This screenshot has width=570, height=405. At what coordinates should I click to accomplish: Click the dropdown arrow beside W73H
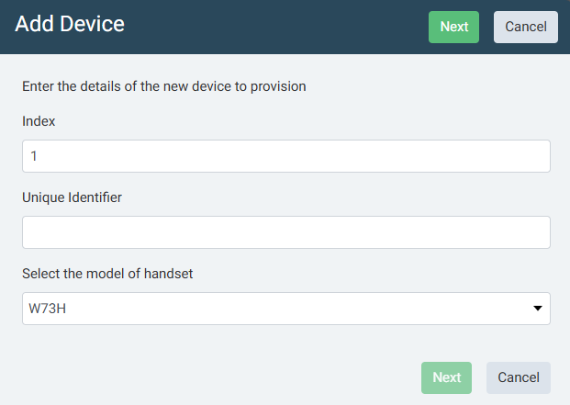538,309
